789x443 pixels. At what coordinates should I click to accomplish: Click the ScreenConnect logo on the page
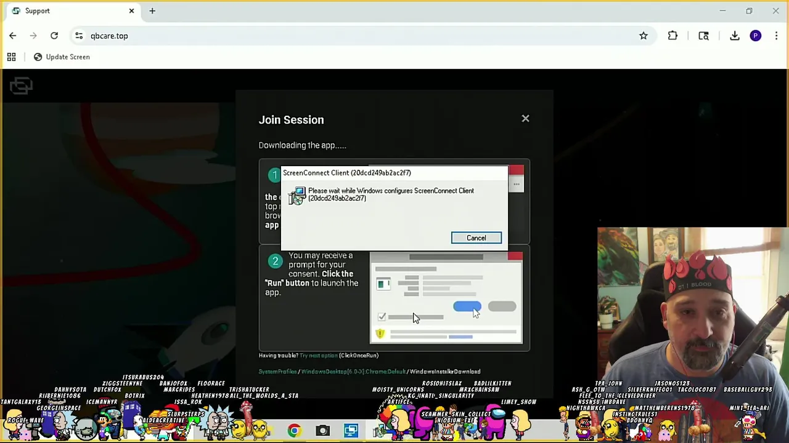21,86
